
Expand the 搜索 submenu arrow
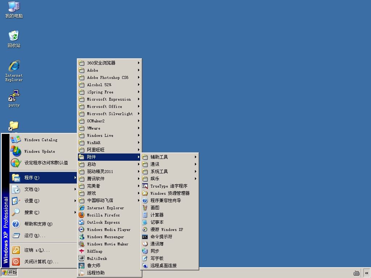pyautogui.click(x=75, y=212)
